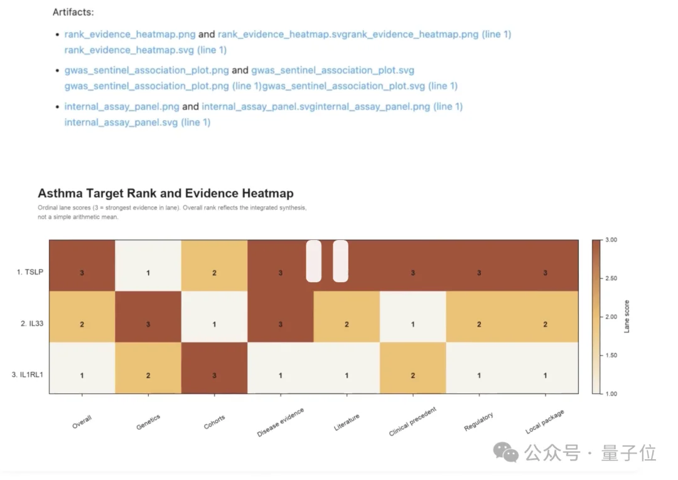678x480 pixels.
Task: Open rank_evidence_heatmap.svg (line 1) link
Action: click(145, 50)
